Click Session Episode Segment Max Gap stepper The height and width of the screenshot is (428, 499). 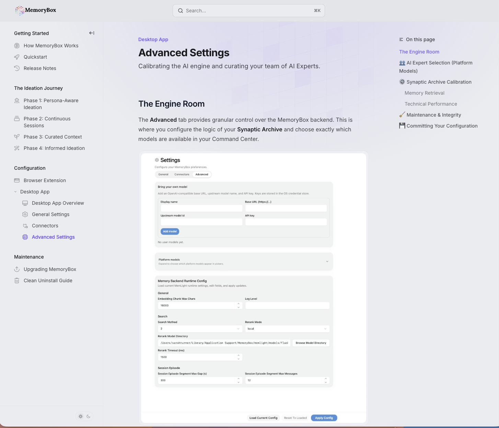[x=239, y=380]
